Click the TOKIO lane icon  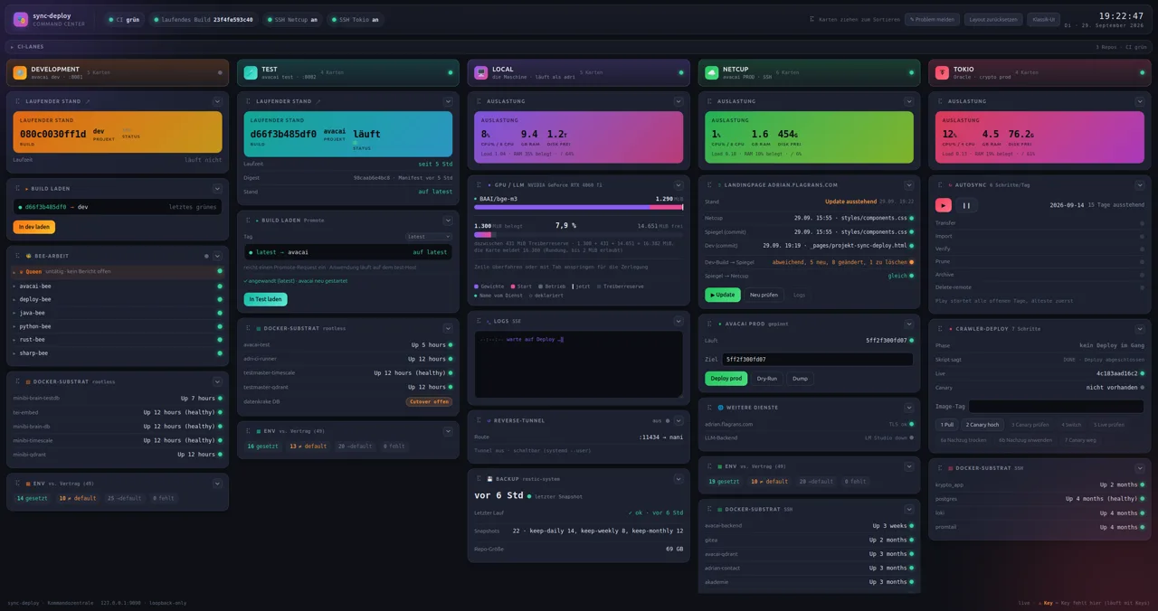[943, 72]
